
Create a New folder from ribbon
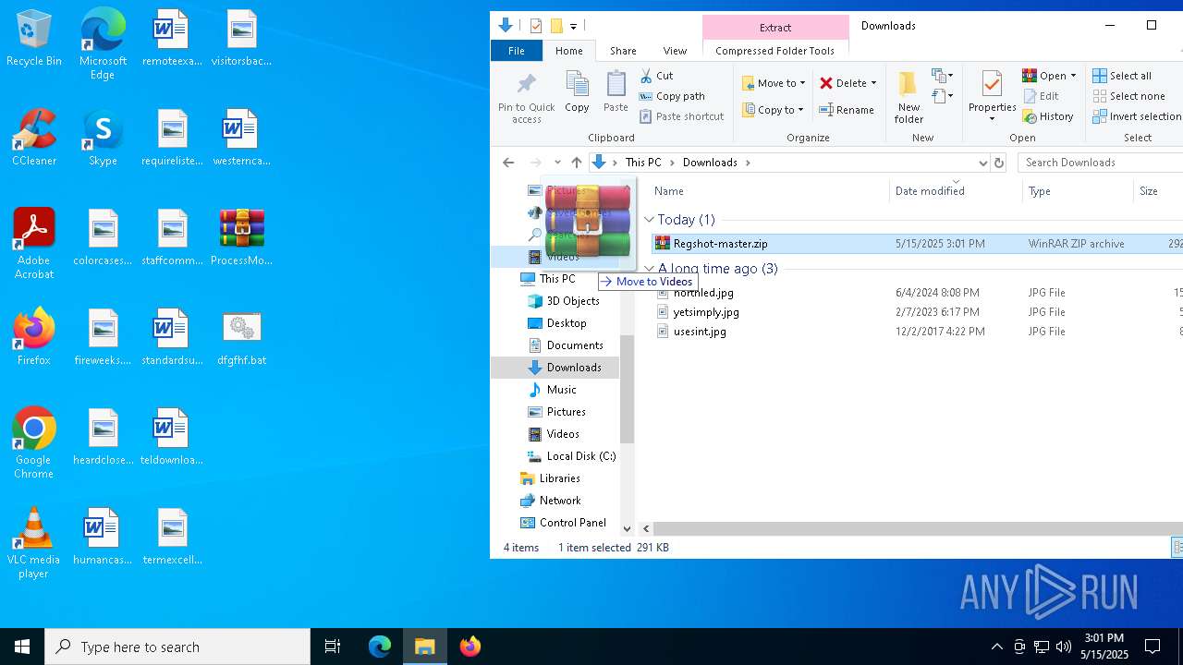pos(909,97)
